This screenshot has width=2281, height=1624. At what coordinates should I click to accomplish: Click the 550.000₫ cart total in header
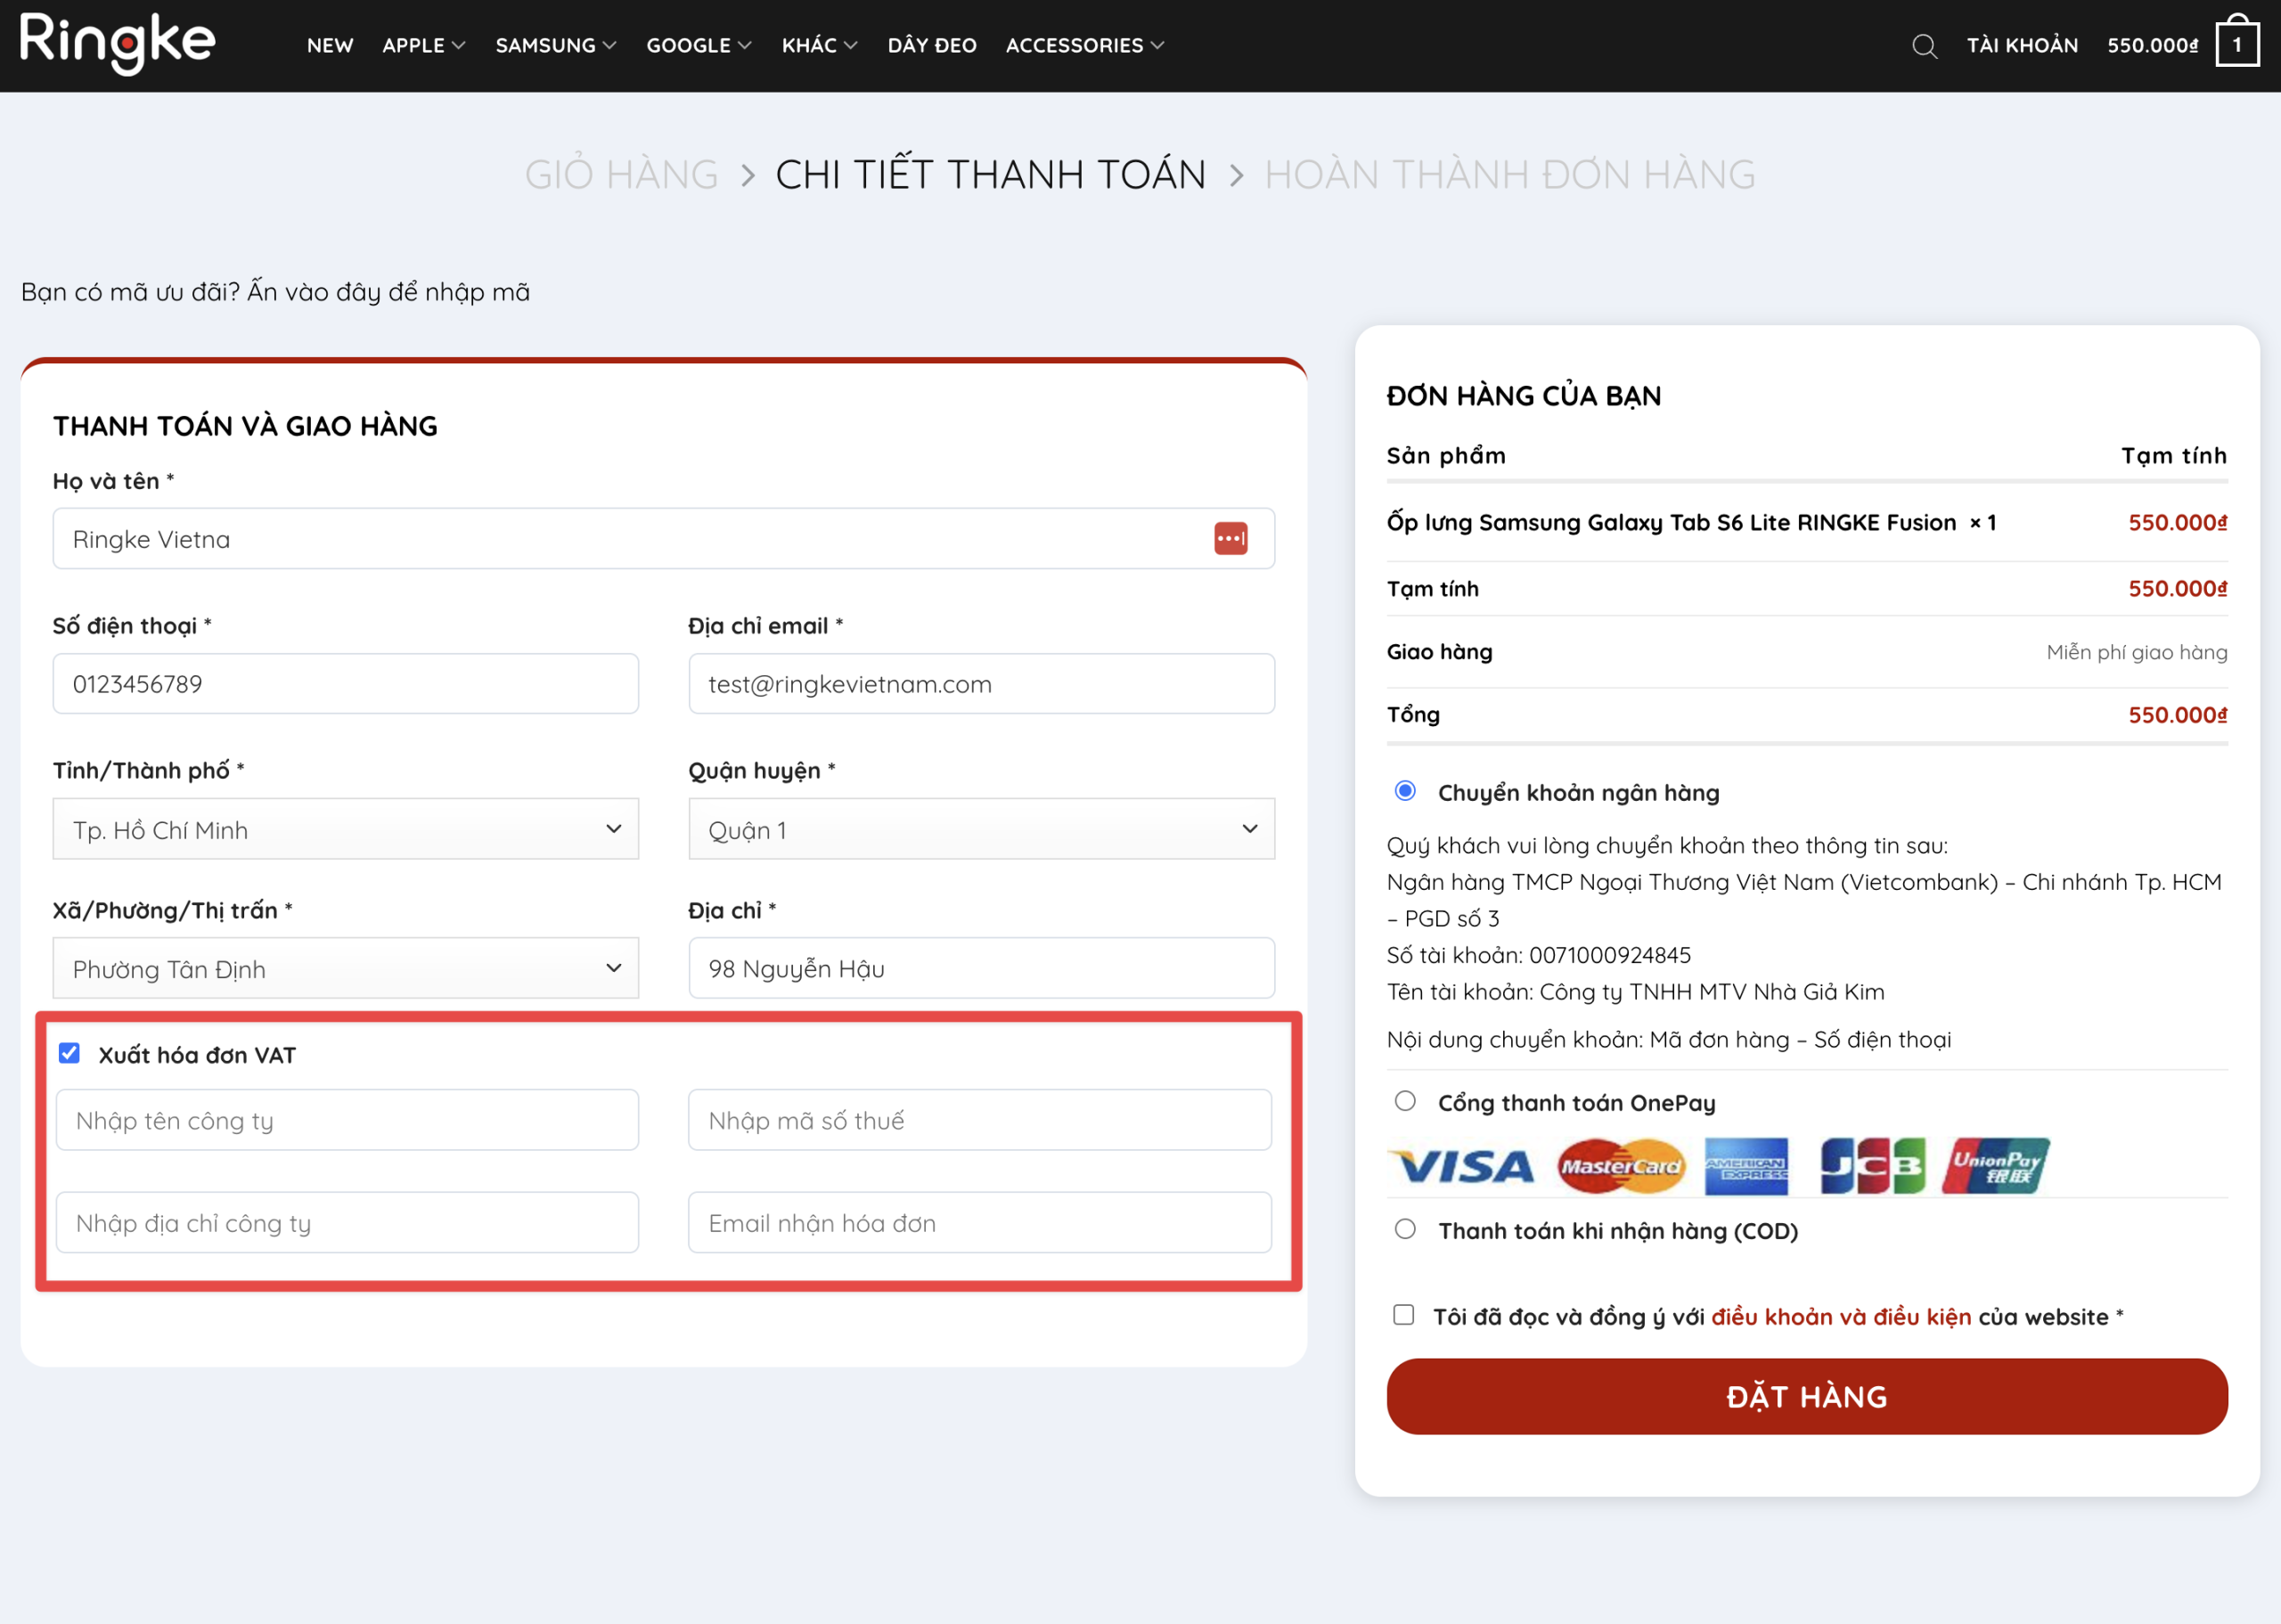tap(2152, 45)
